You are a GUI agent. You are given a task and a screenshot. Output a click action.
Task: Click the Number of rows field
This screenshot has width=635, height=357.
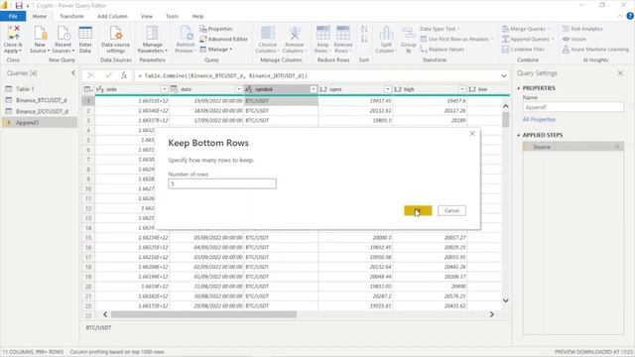222,183
